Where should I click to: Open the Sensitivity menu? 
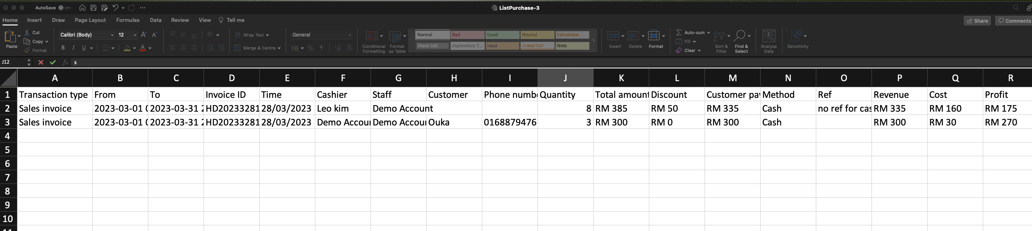point(798,39)
